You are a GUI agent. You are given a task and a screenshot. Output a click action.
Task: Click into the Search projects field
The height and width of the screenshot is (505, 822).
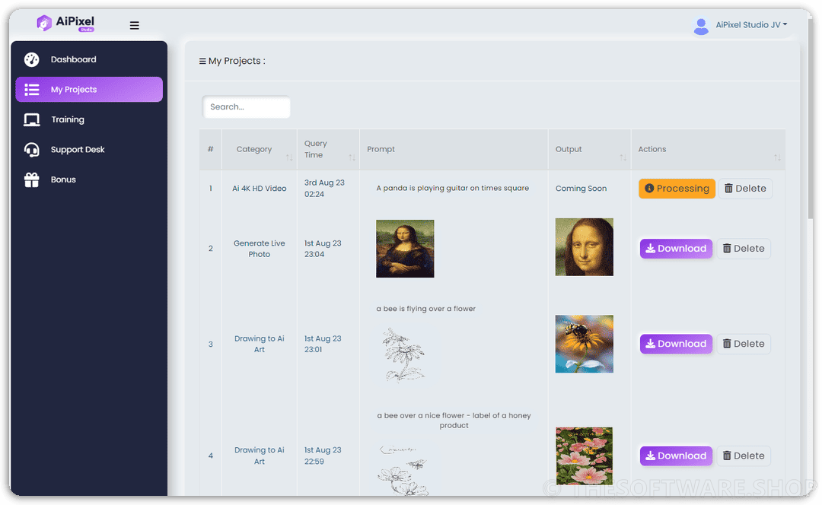coord(246,107)
